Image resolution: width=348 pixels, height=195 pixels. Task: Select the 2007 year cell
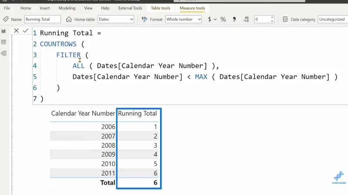pyautogui.click(x=108, y=136)
